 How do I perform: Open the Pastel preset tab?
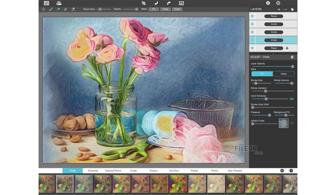194,170
